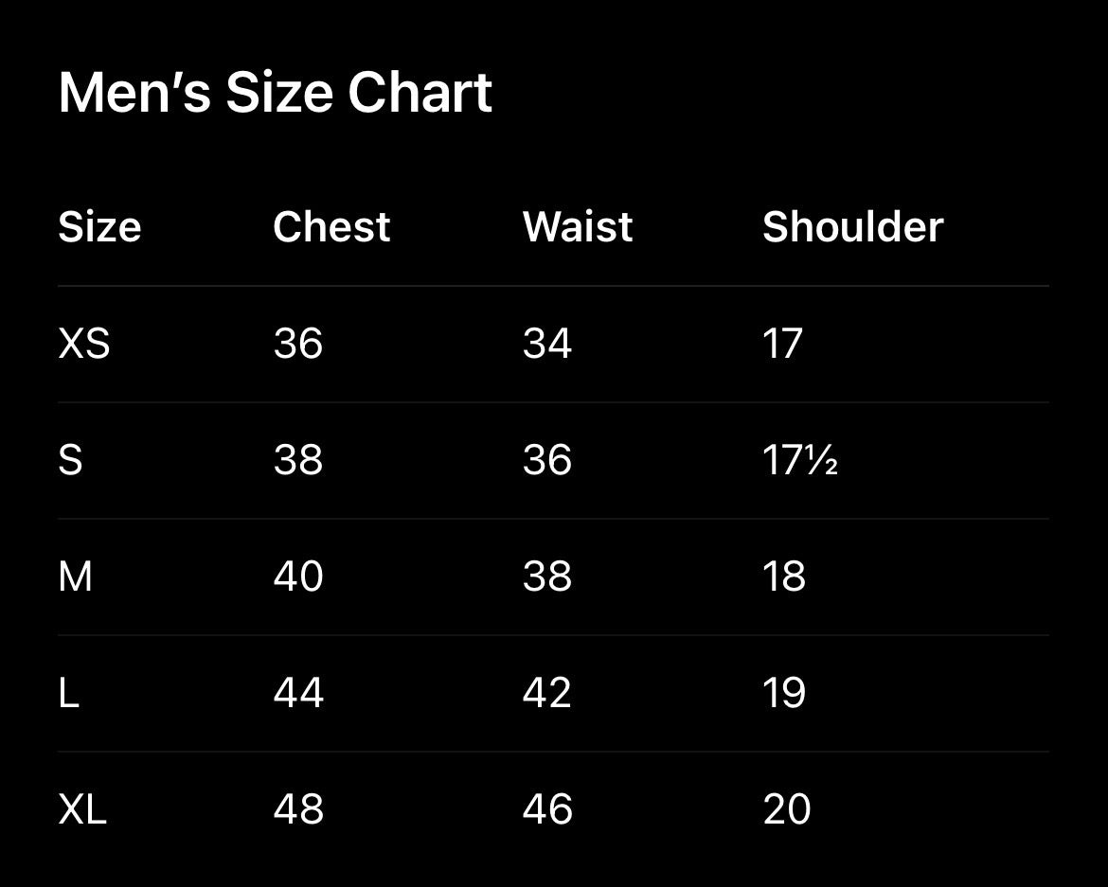Select the L chest value 44
This screenshot has width=1108, height=887.
298,693
